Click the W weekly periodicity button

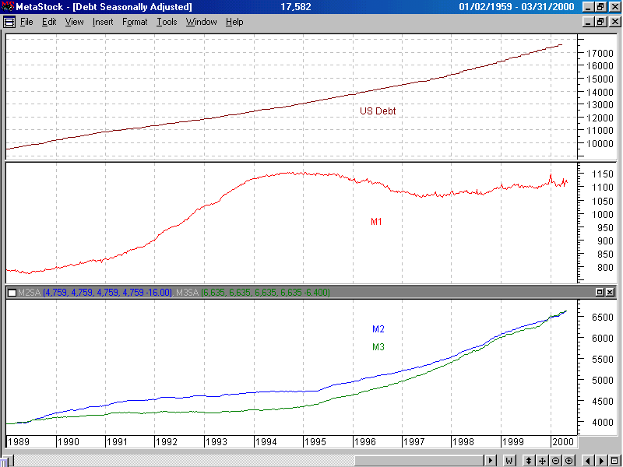[x=509, y=461]
